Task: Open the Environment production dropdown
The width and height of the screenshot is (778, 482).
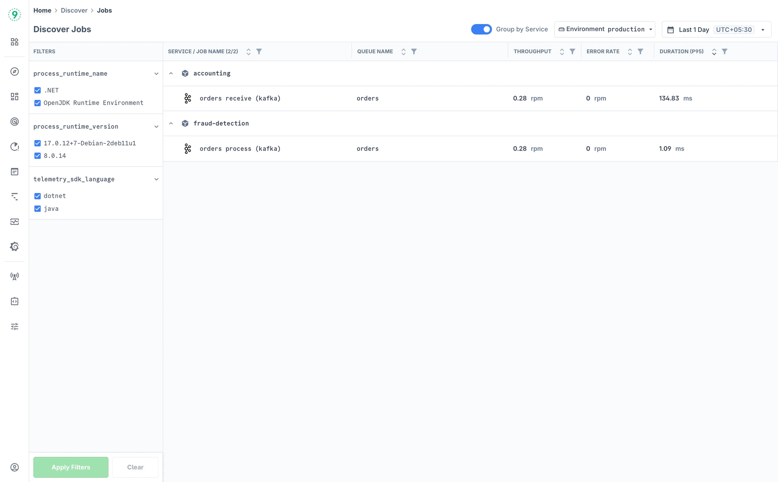Action: click(605, 29)
